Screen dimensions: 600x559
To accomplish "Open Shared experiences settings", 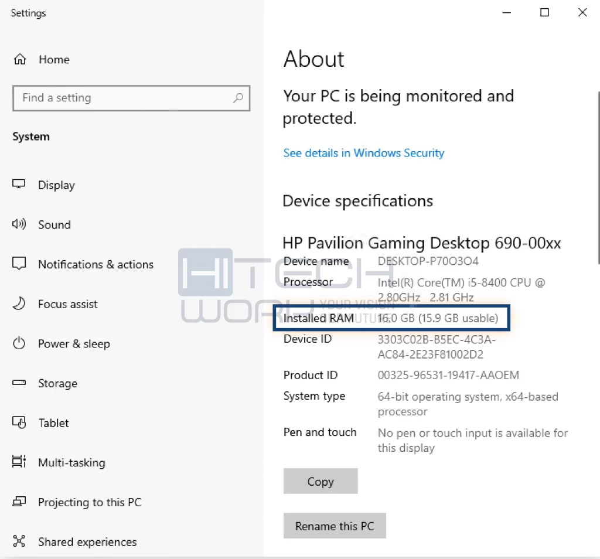I will pyautogui.click(x=87, y=542).
